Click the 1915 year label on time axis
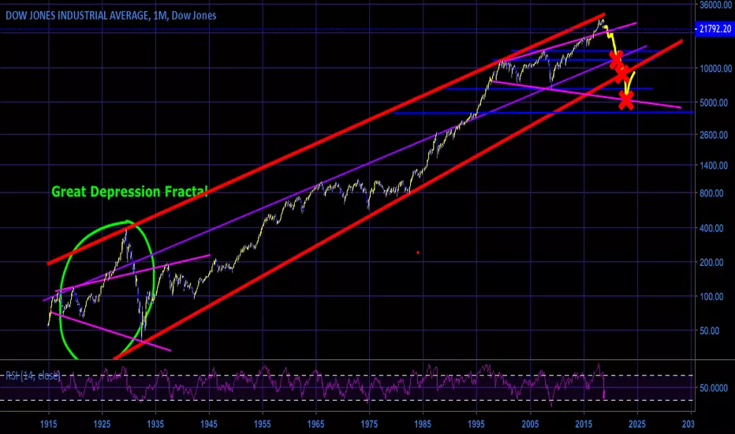735x434 pixels. pyautogui.click(x=48, y=425)
